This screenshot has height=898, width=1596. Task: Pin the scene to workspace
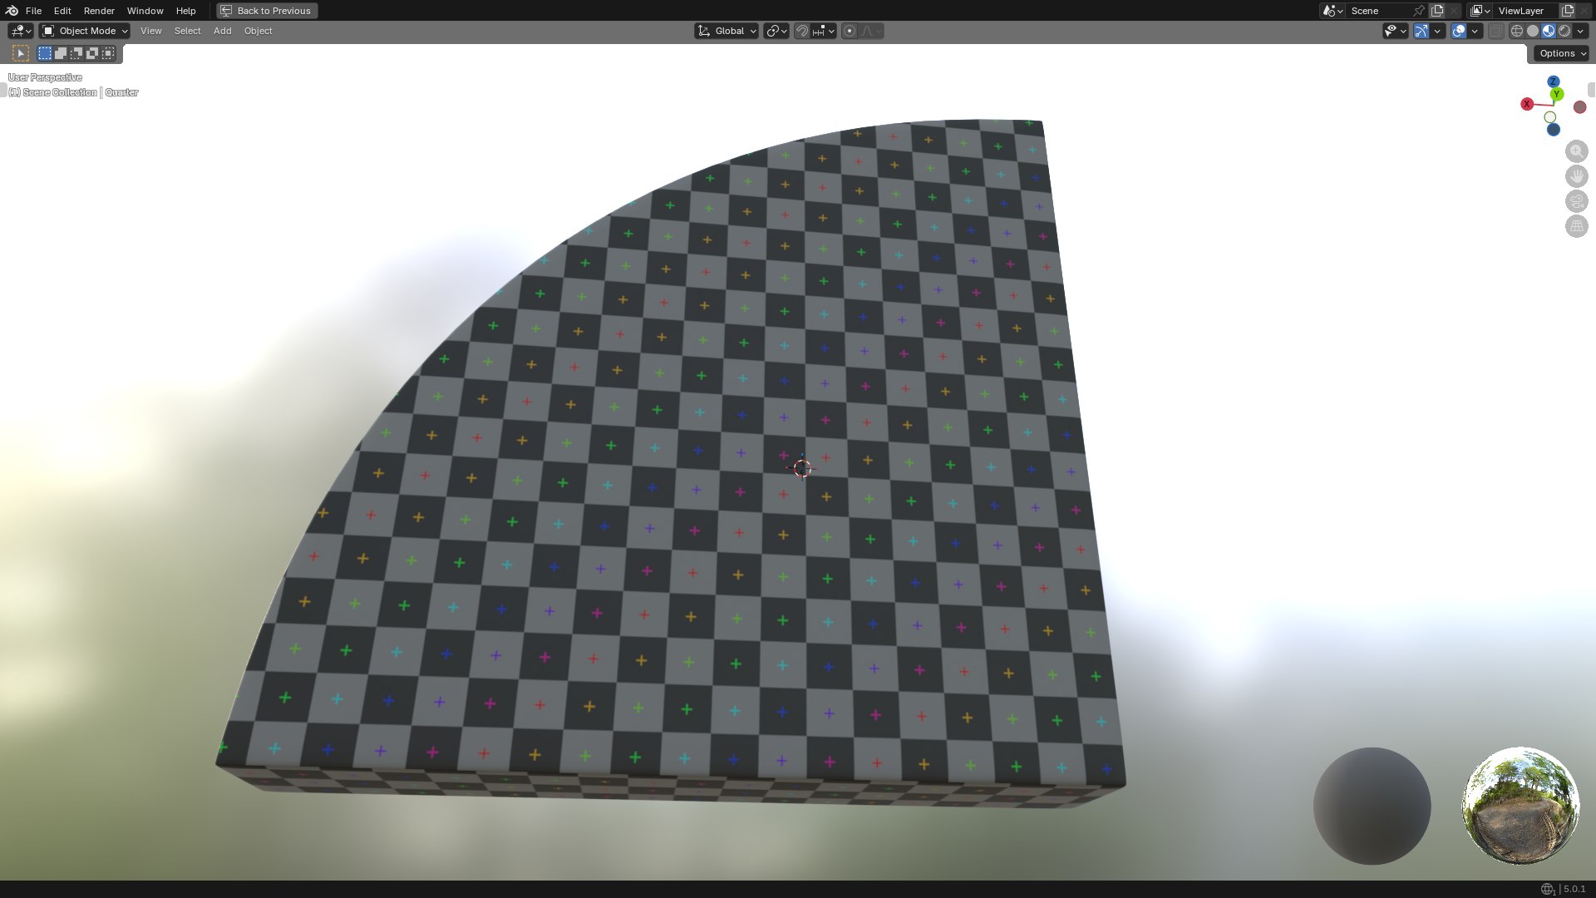pyautogui.click(x=1419, y=11)
